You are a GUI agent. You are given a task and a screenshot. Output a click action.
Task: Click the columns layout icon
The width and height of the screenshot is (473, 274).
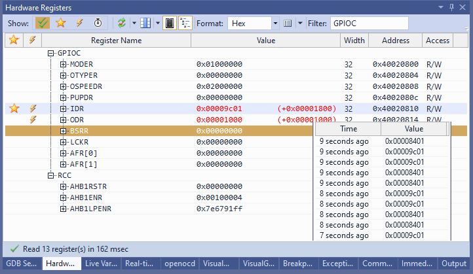(145, 23)
